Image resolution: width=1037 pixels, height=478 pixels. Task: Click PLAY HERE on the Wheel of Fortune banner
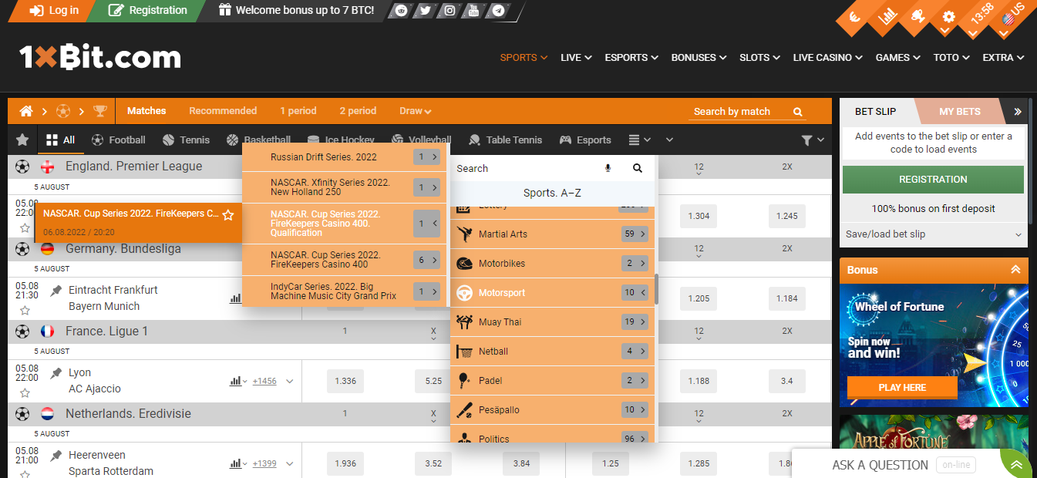coord(901,388)
